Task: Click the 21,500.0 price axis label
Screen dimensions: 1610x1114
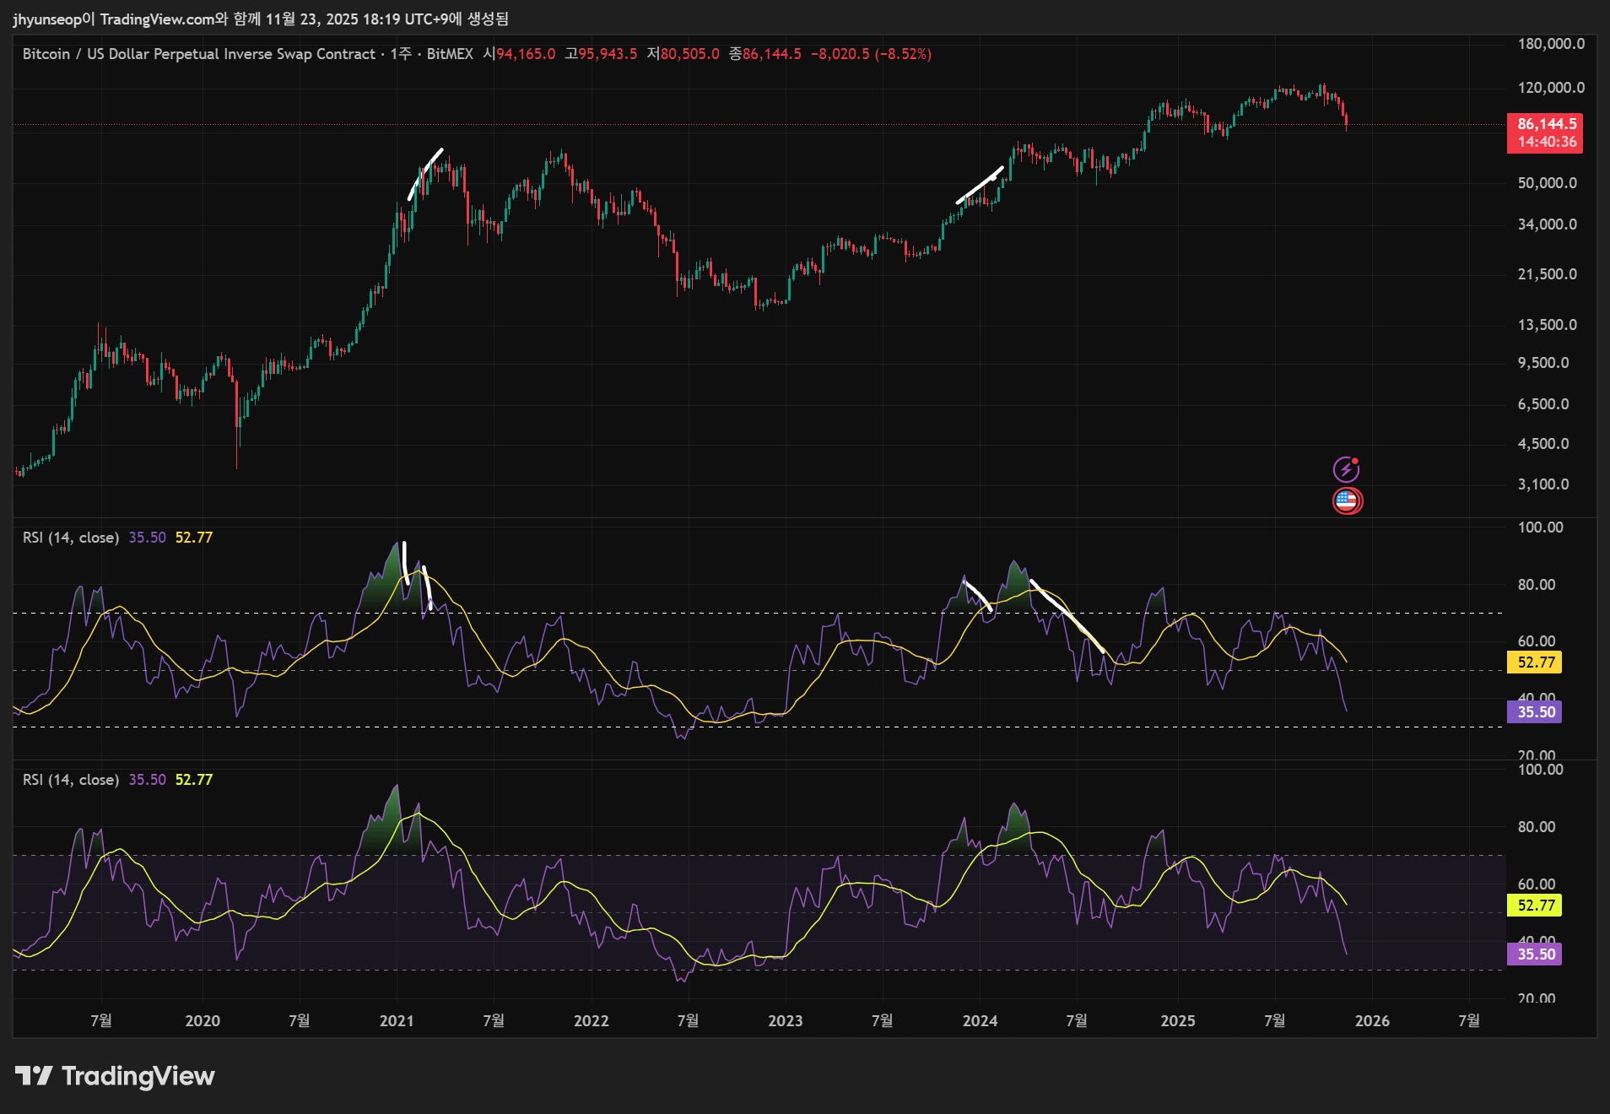Action: (1547, 274)
